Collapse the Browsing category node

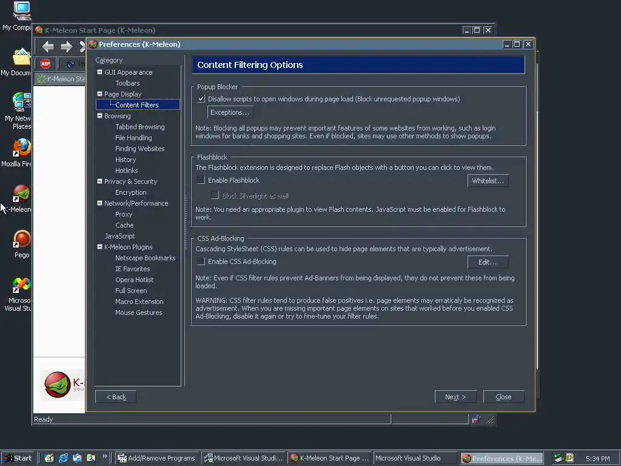tap(100, 116)
